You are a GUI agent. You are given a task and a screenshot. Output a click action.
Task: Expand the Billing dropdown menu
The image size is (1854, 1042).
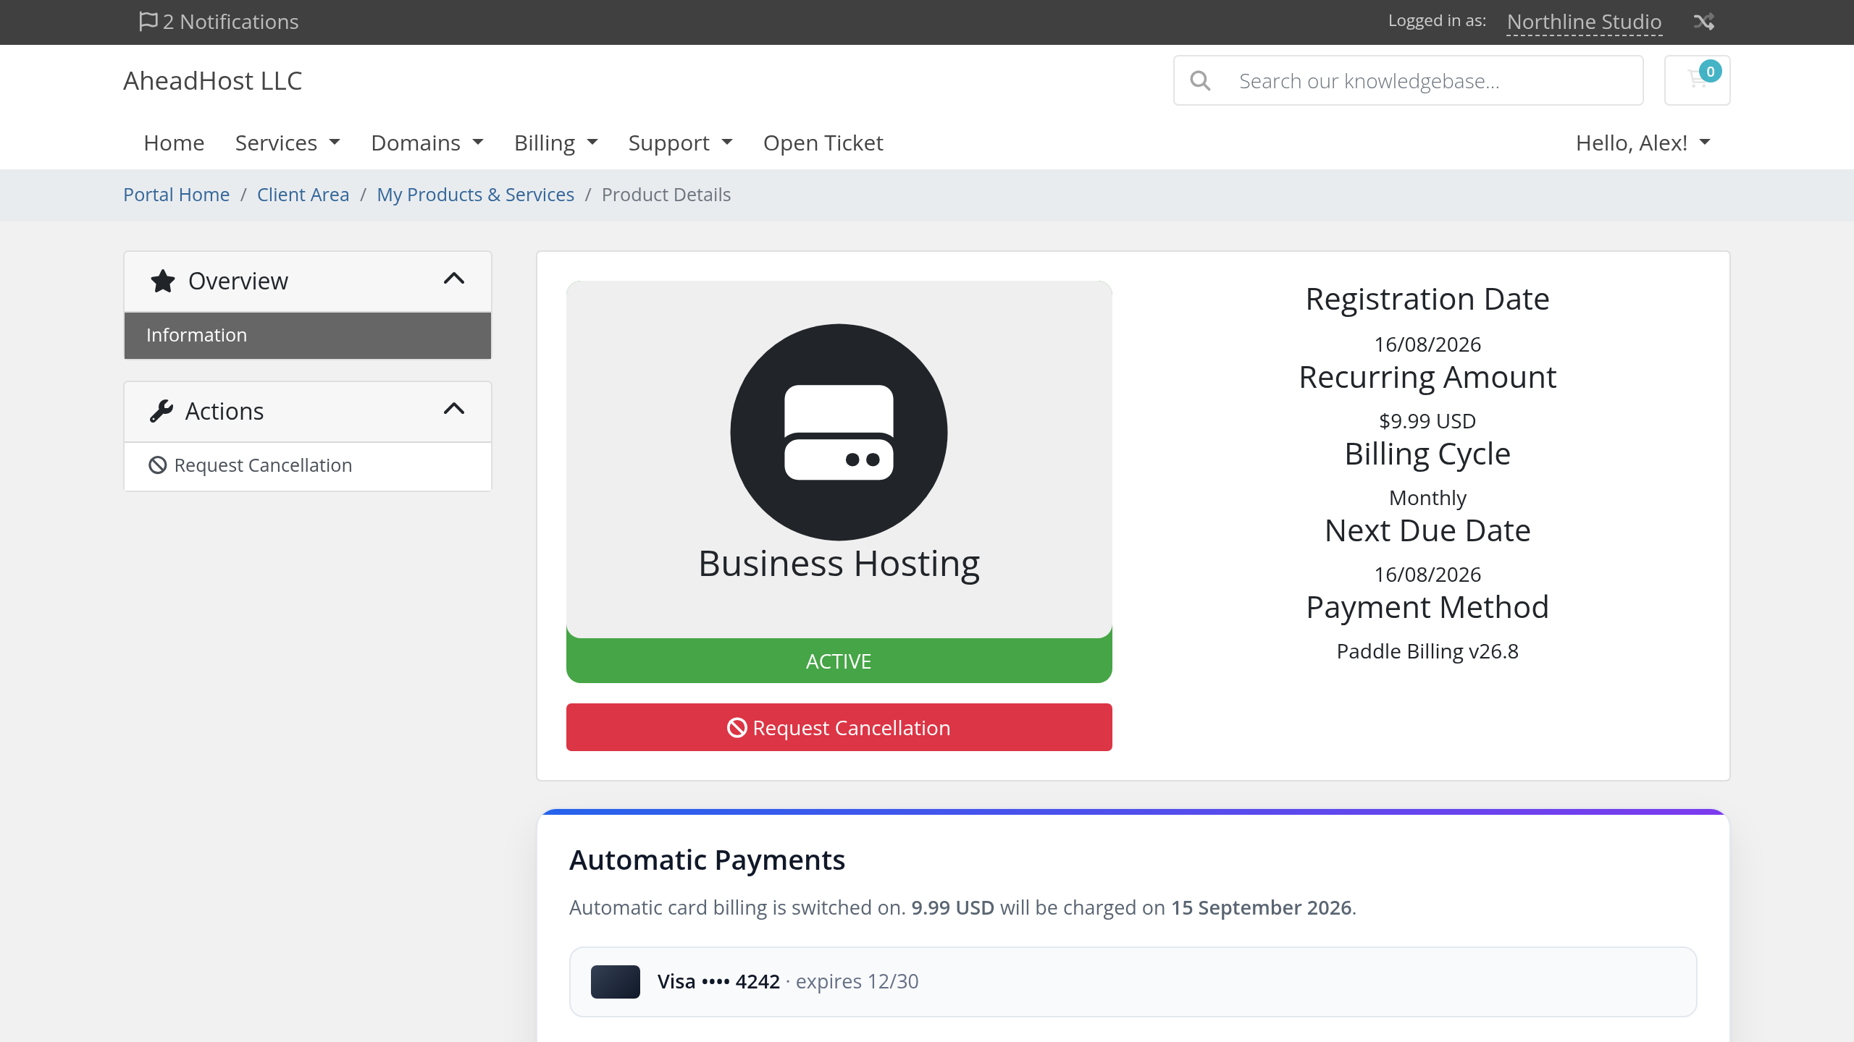tap(555, 143)
